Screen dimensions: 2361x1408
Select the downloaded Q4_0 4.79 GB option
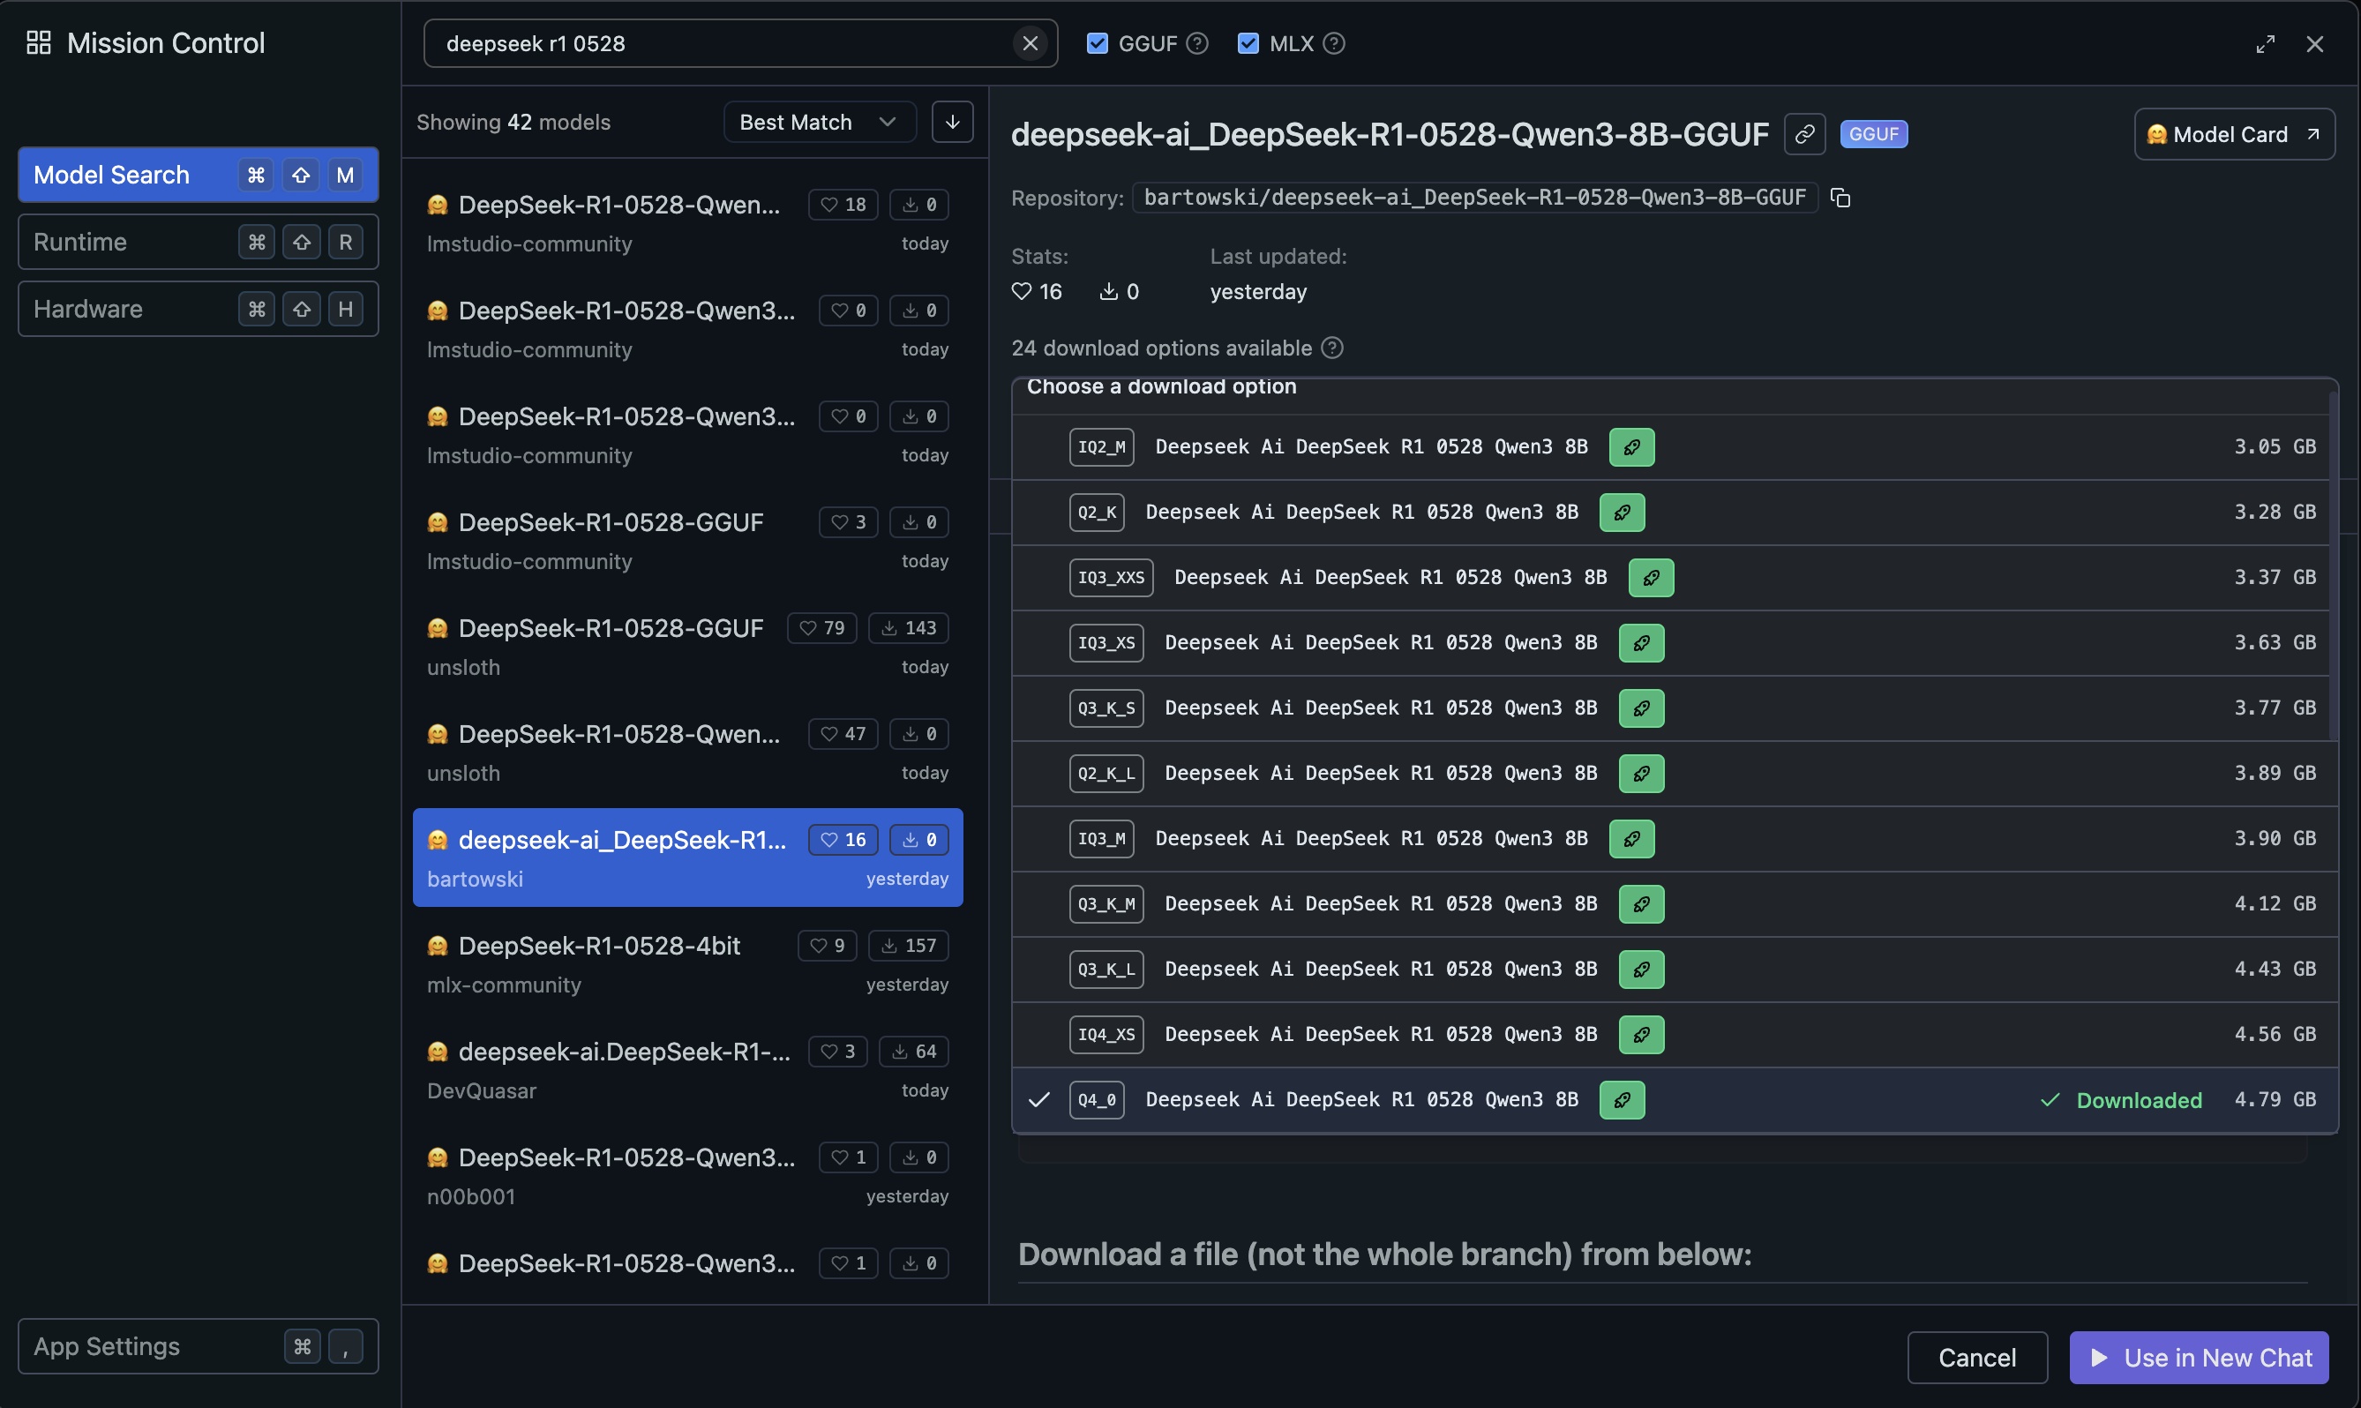coord(1674,1101)
